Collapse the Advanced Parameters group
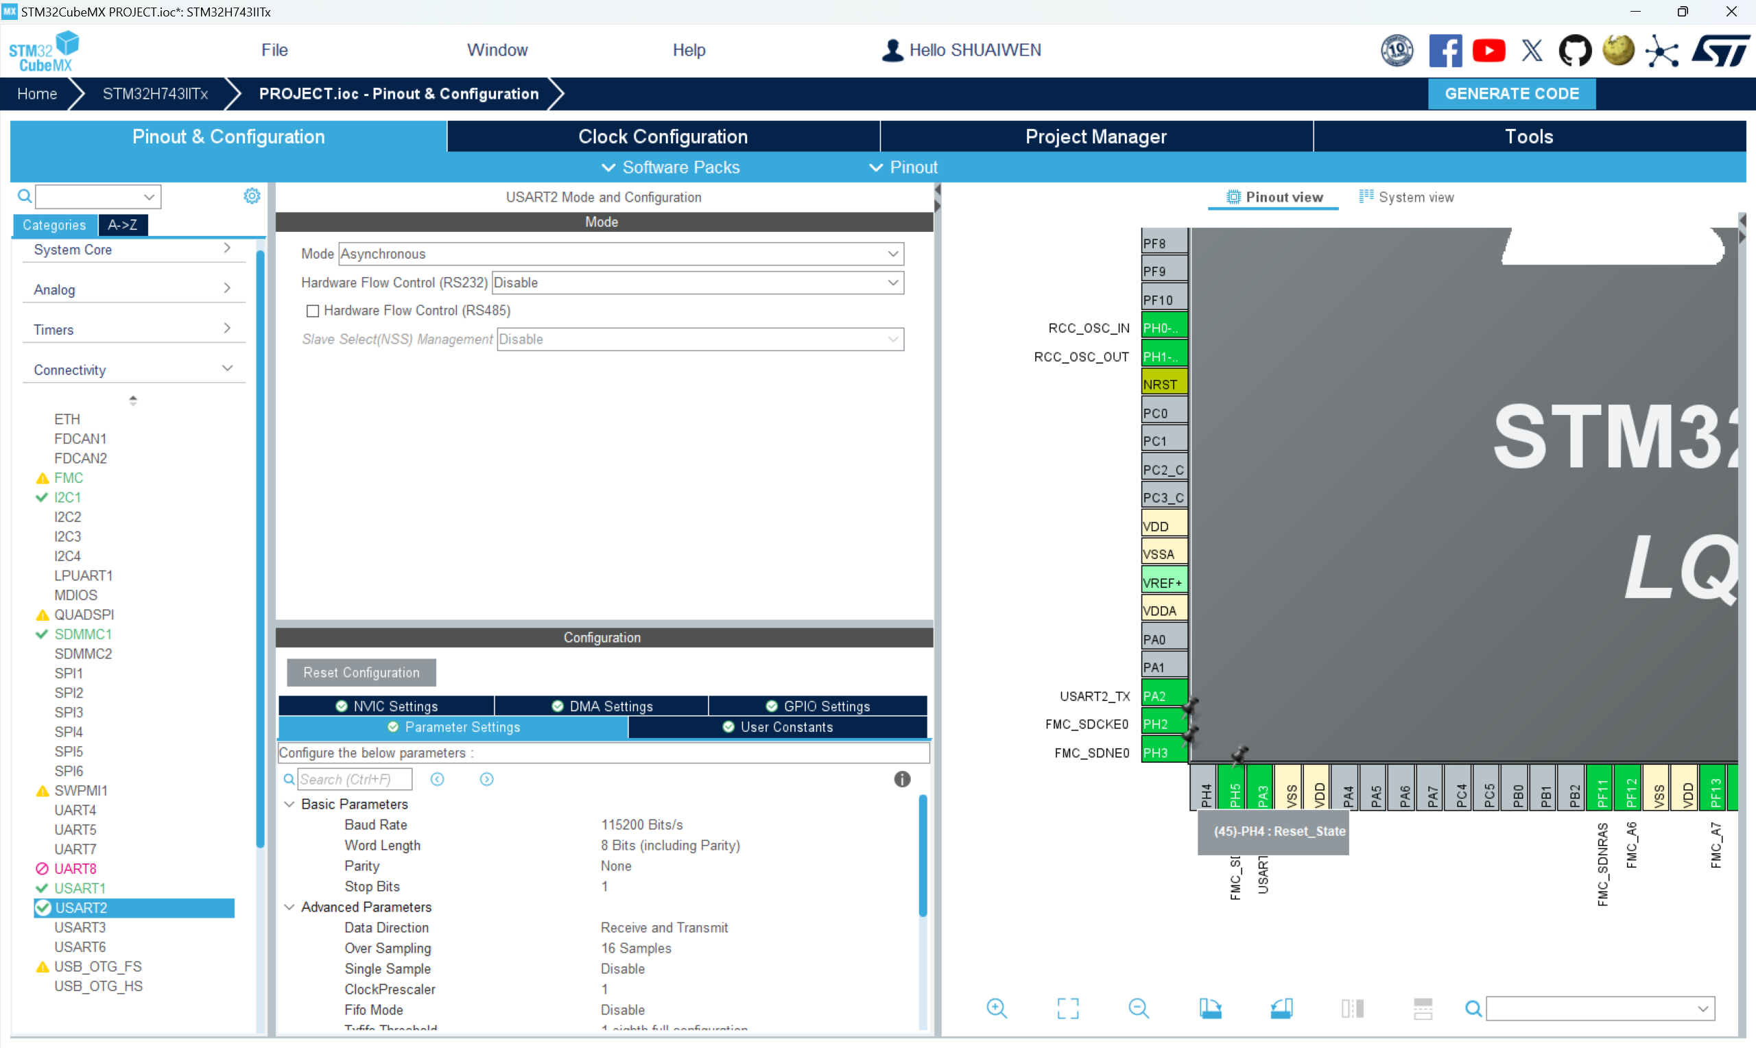Screen dimensions: 1756x1048 pyautogui.click(x=289, y=907)
